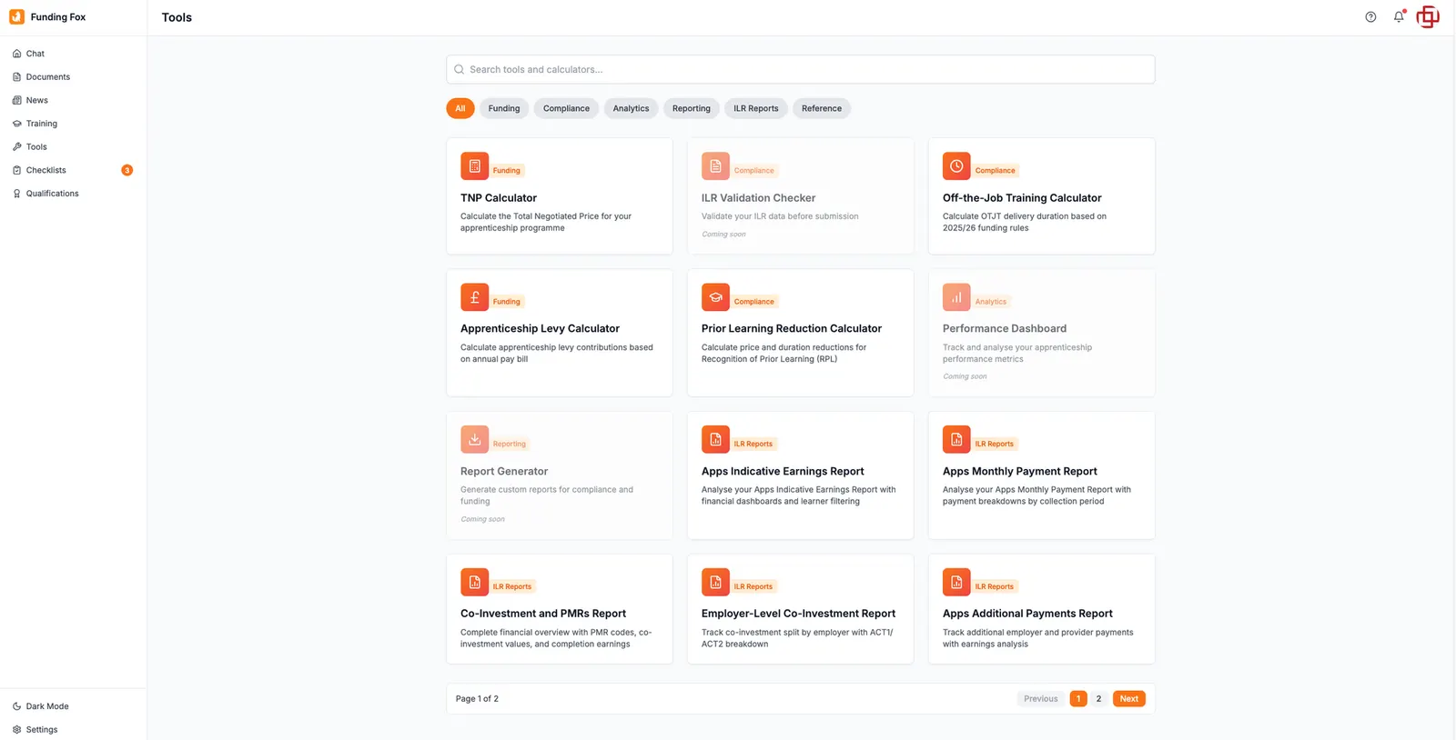The width and height of the screenshot is (1456, 740).
Task: Click the search magnifier icon
Action: coord(459,69)
